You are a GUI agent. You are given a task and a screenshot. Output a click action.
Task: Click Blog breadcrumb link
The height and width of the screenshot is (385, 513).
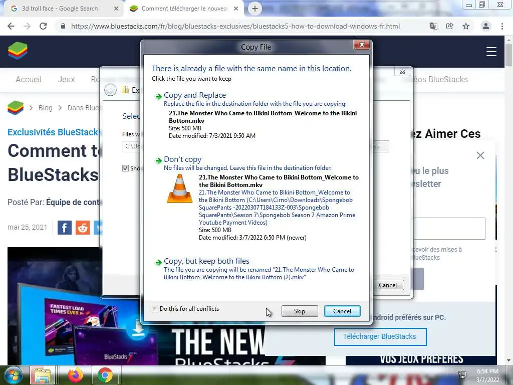[x=46, y=108]
